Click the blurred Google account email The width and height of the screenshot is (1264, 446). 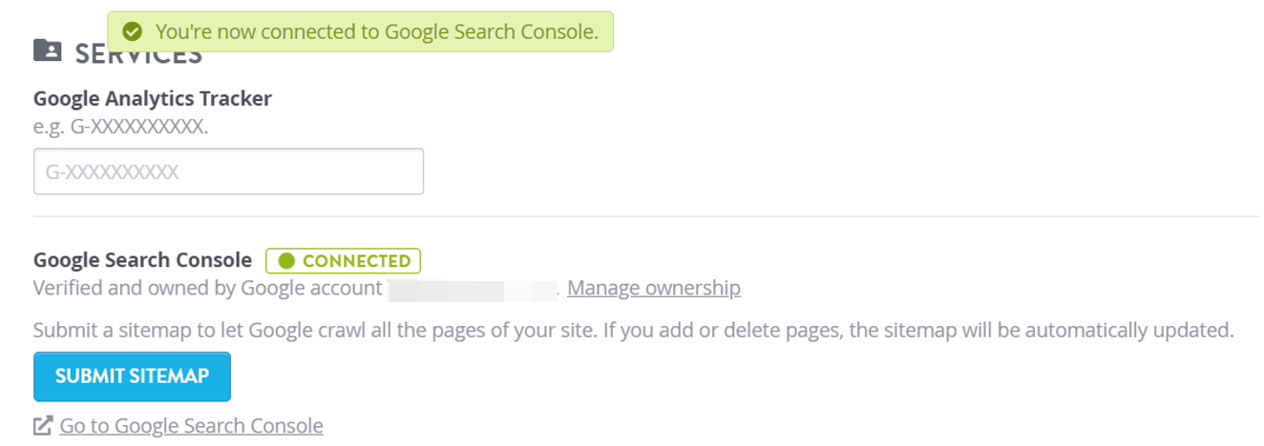click(474, 288)
